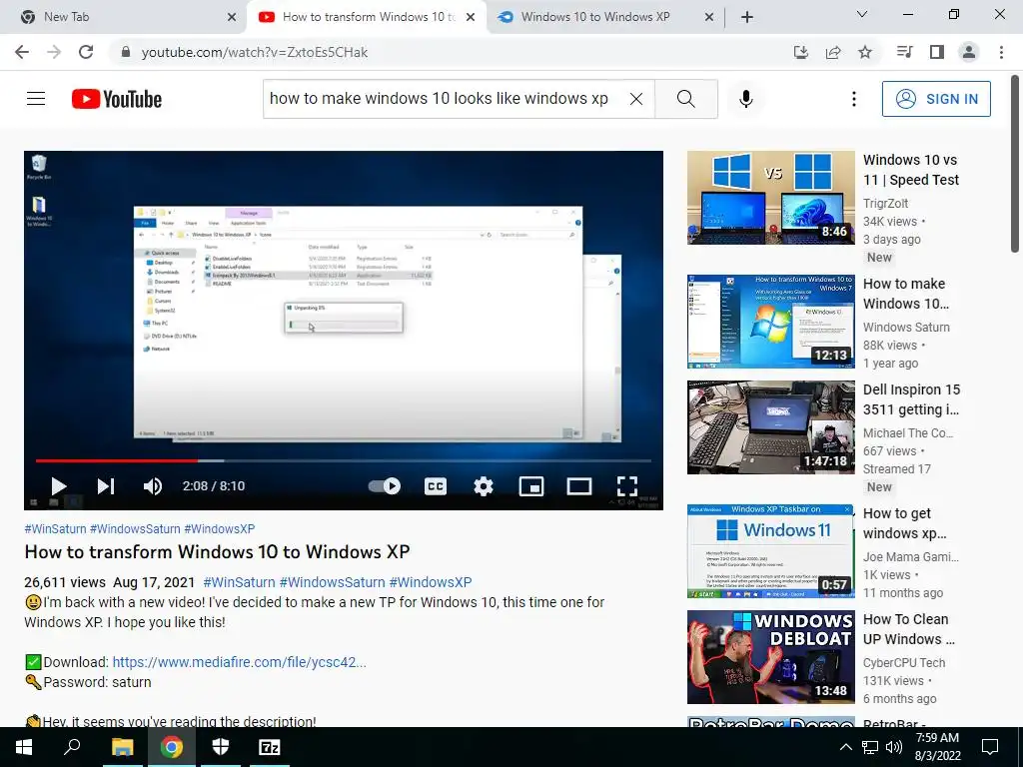Click the TrigrZolt channel name

coord(885,204)
